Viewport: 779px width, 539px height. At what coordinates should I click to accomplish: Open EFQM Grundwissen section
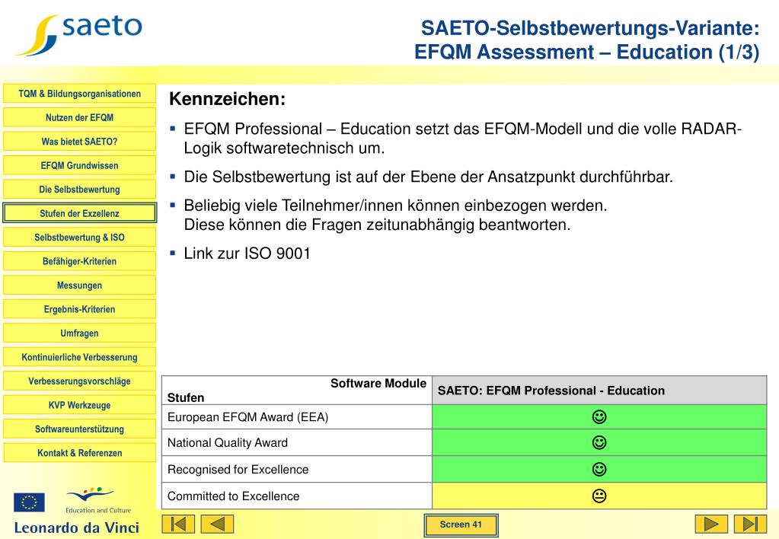coord(79,165)
